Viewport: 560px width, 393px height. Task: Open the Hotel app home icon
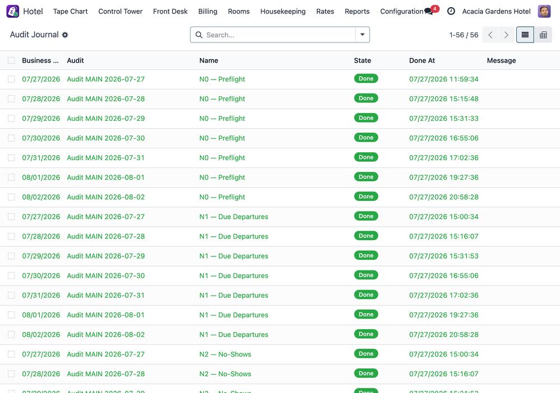pos(13,11)
